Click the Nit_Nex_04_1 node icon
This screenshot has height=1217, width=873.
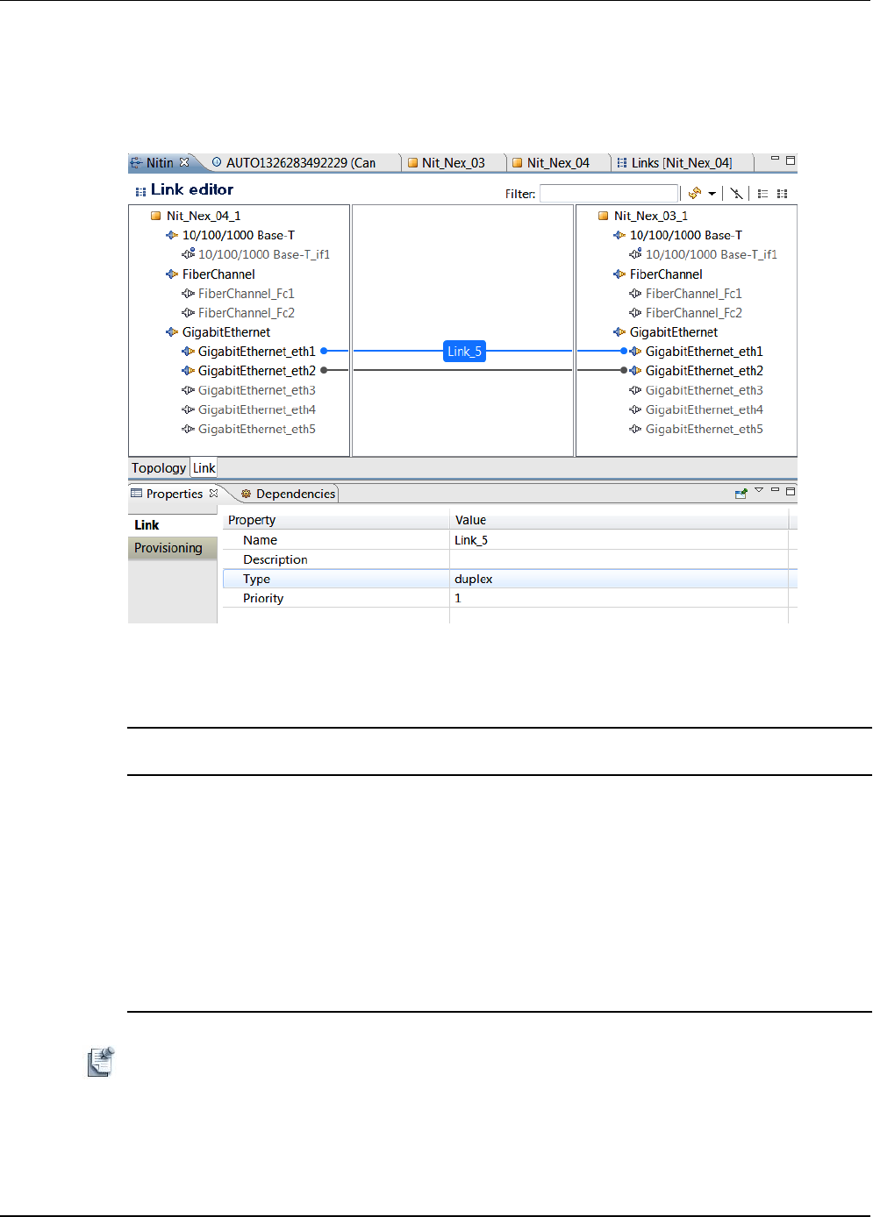coord(156,216)
